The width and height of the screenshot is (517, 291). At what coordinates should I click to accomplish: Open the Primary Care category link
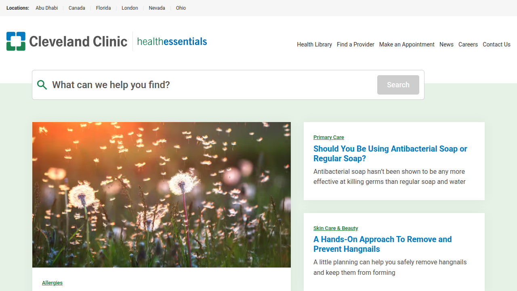coord(329,137)
